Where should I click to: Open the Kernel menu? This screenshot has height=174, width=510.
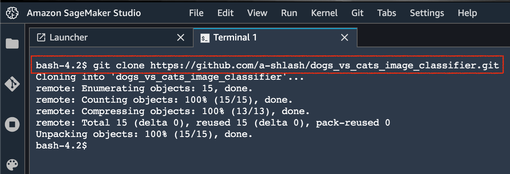(324, 13)
